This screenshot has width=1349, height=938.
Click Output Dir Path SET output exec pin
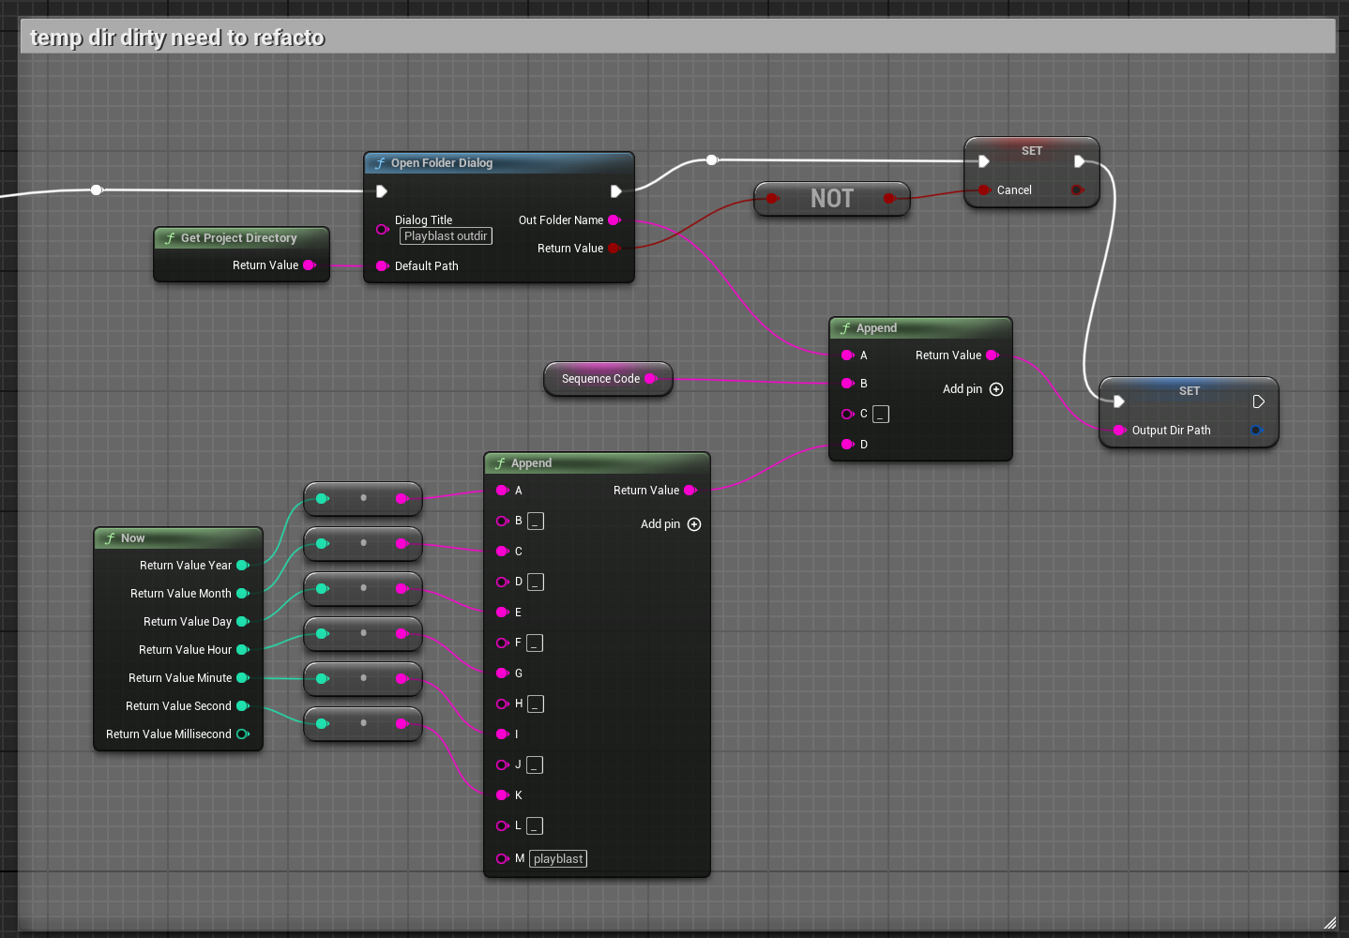click(1259, 401)
